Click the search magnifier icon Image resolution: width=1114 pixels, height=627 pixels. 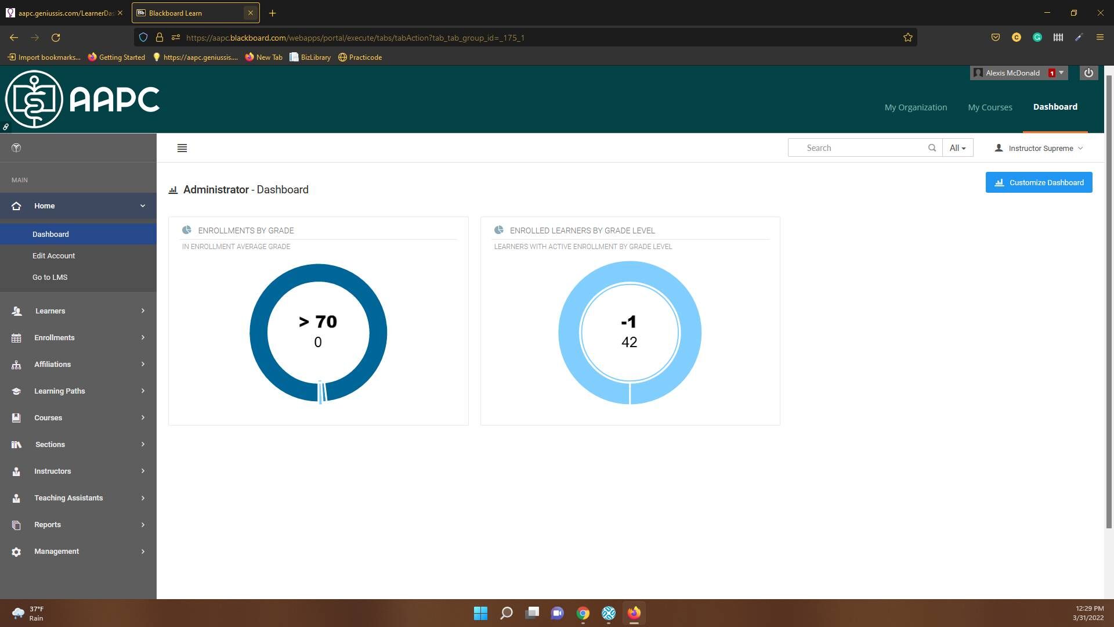coord(932,148)
